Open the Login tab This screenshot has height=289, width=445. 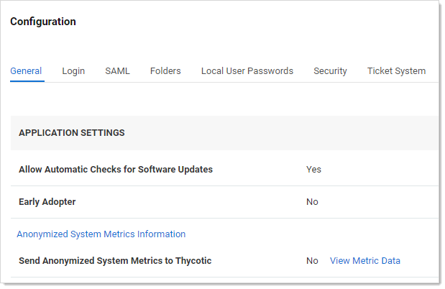[73, 71]
